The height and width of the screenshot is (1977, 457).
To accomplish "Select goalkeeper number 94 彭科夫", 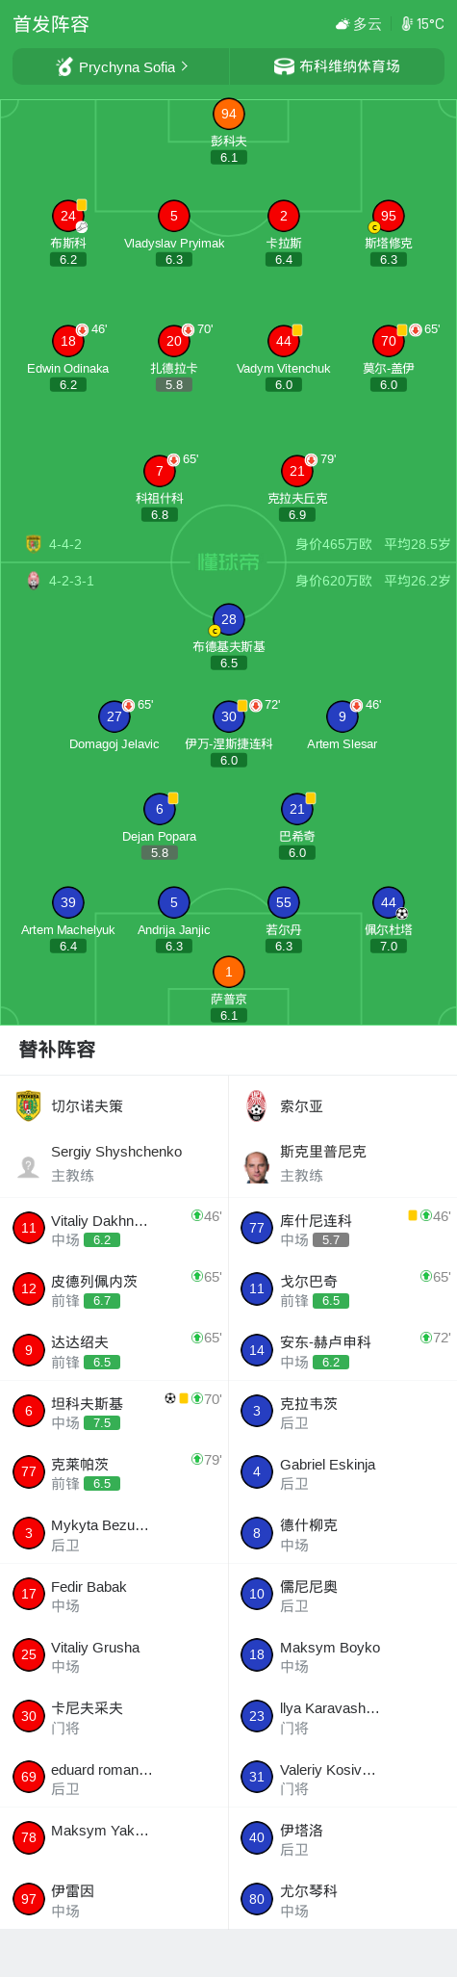I will [228, 114].
